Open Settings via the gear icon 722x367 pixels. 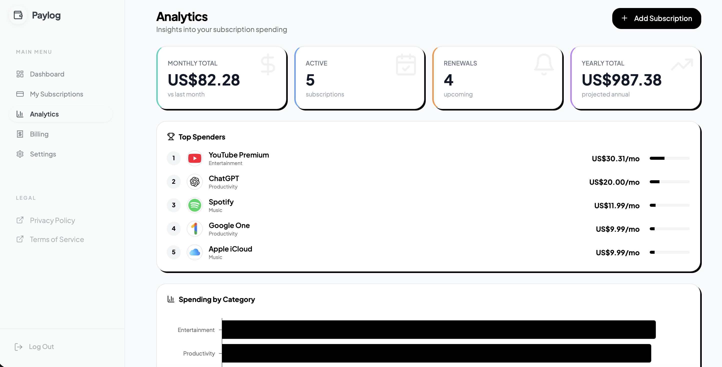20,154
